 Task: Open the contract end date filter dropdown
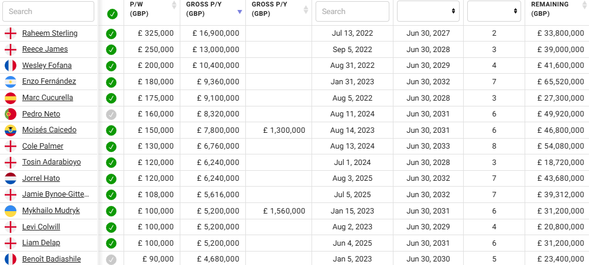coord(427,11)
